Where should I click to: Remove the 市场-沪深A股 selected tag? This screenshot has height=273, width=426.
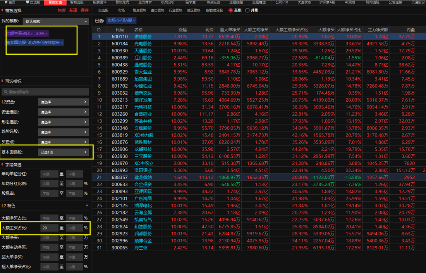(x=134, y=21)
